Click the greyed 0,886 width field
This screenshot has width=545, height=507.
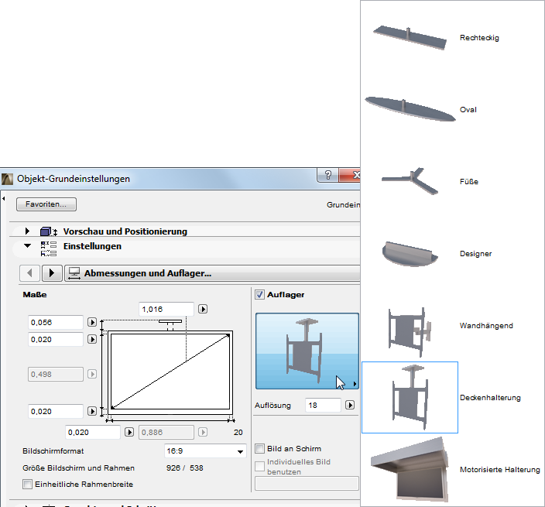click(x=166, y=432)
